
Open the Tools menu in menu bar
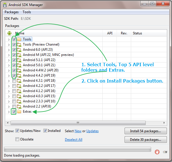pos(27,12)
